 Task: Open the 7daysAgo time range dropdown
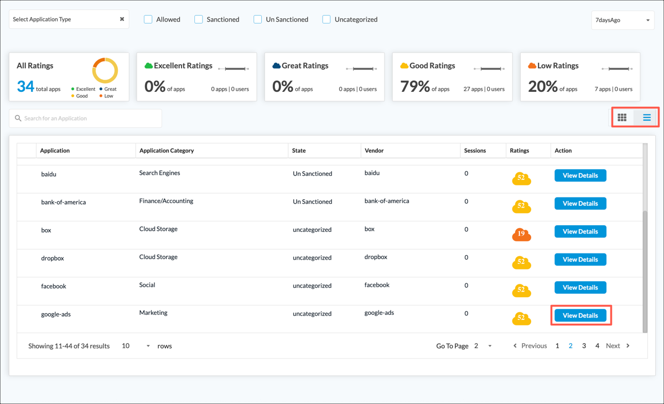[623, 20]
